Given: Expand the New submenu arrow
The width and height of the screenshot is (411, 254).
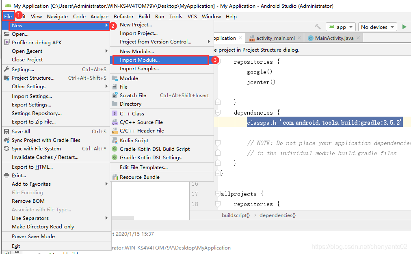Looking at the screenshot, I should 106,26.
